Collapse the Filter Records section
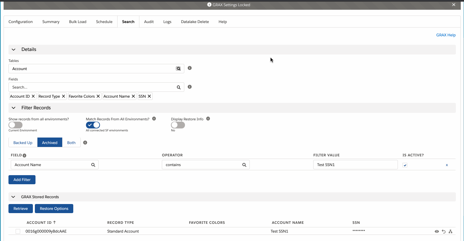Viewport: 464px width, 241px height. (14, 108)
